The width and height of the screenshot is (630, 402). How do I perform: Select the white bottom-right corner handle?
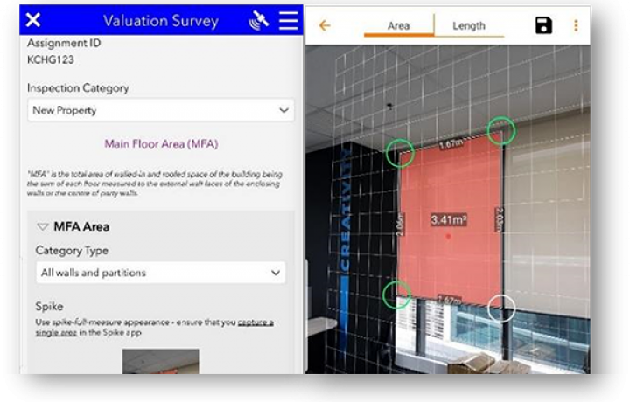(x=501, y=308)
